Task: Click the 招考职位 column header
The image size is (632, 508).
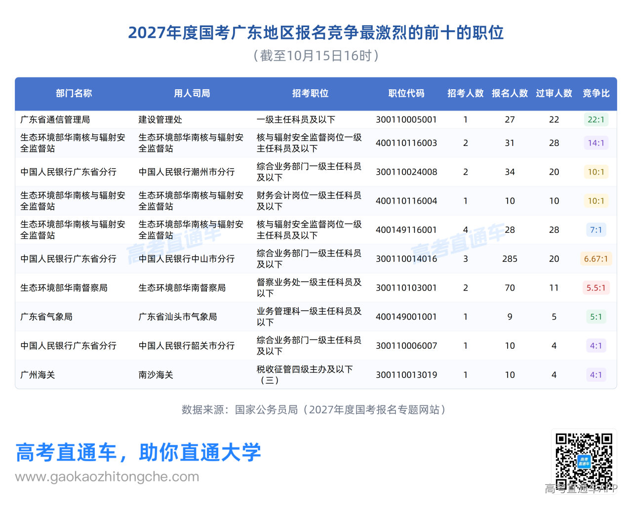Action: (x=310, y=93)
